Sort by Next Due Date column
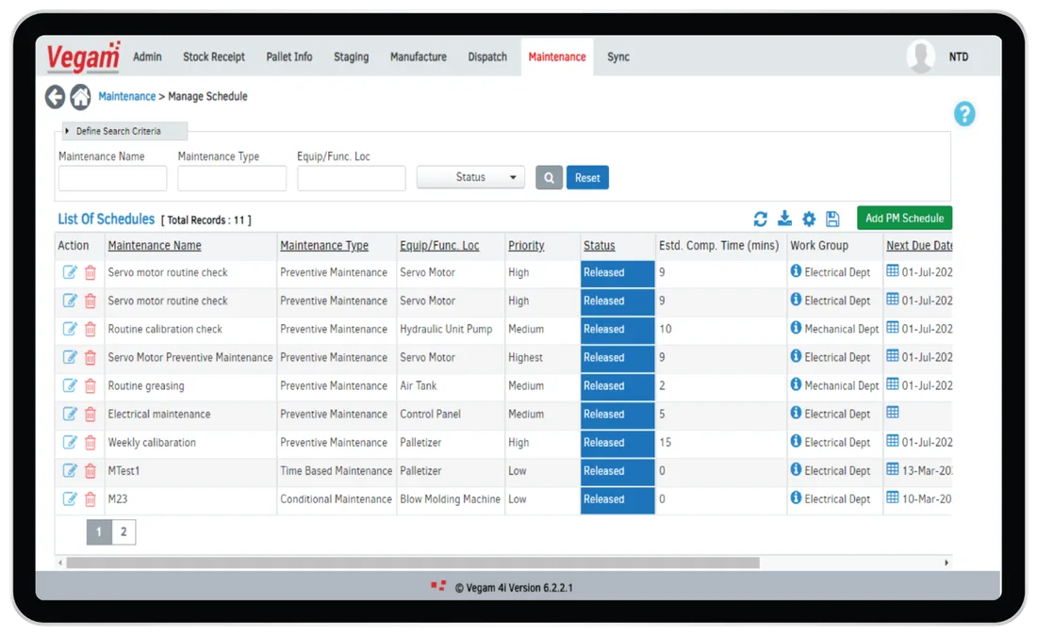Viewport: 1037px width, 635px height. [x=919, y=245]
